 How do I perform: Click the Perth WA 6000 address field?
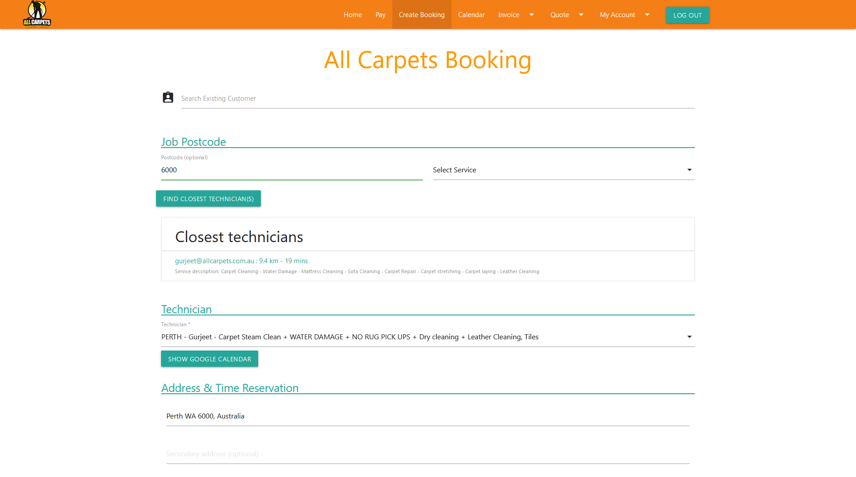[x=428, y=416]
